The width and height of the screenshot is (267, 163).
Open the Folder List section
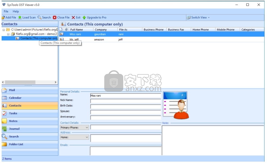point(30,144)
